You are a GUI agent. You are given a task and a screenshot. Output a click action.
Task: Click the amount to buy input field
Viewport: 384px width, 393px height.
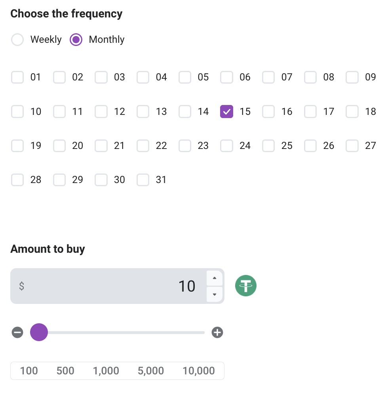pyautogui.click(x=111, y=286)
